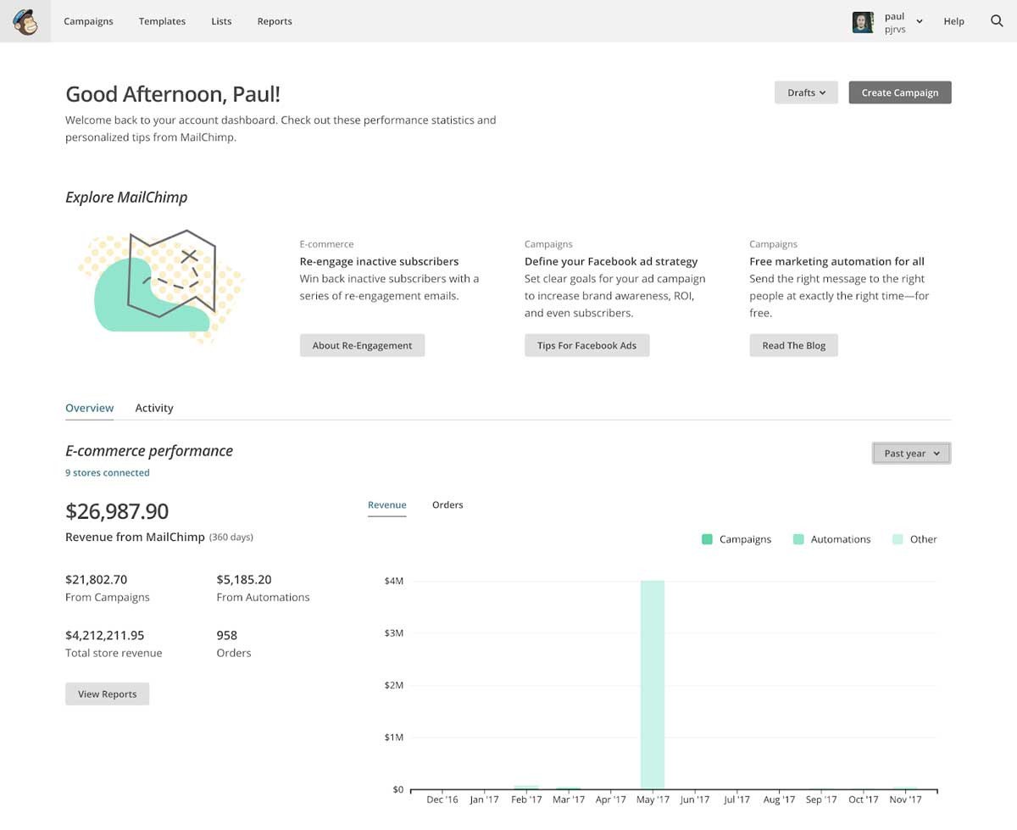
Task: Open the search magnifier icon
Action: [x=997, y=21]
